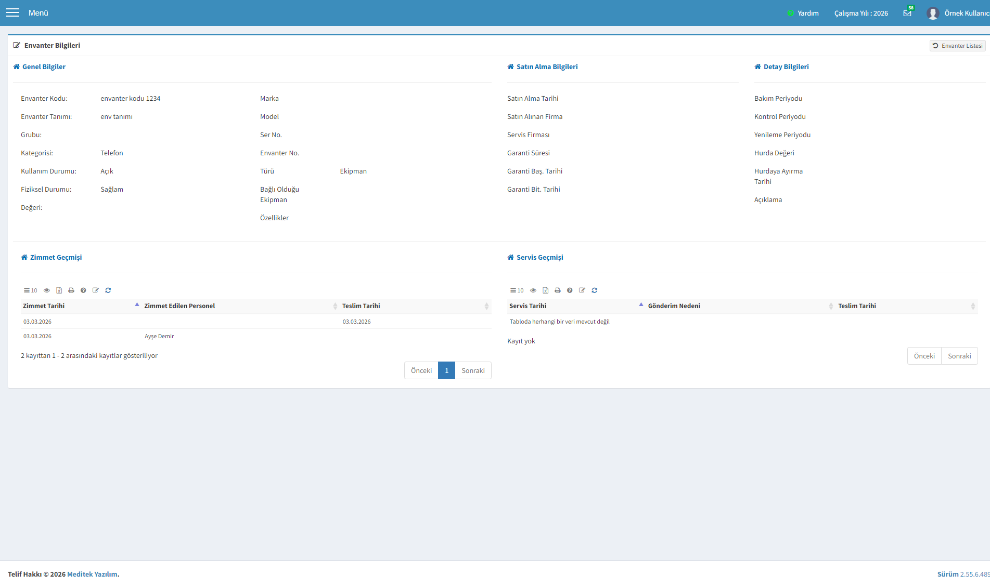The image size is (990, 587).
Task: Open the Örnek Kullanıcı user menu
Action: pos(958,13)
